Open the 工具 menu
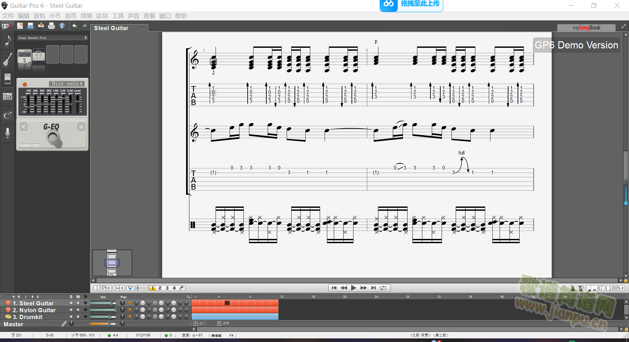The width and height of the screenshot is (629, 342). click(x=118, y=16)
